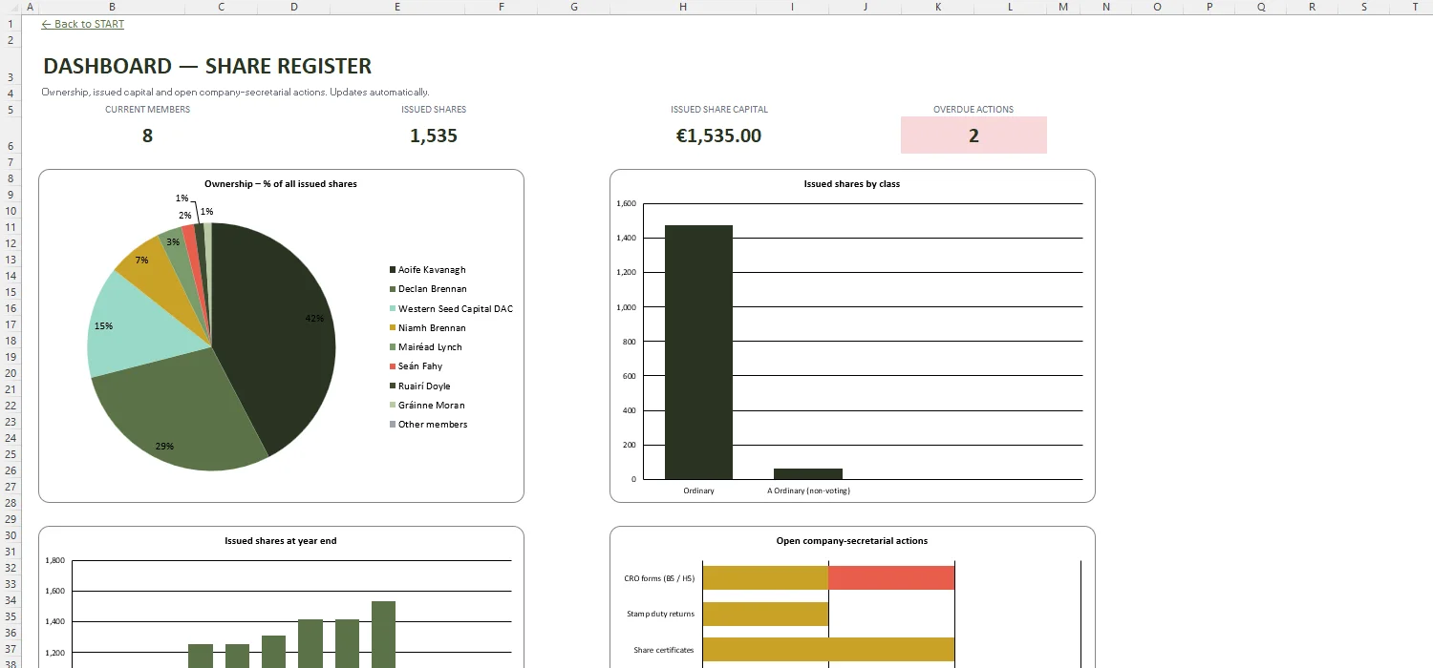The height and width of the screenshot is (668, 1433).
Task: Click the 'Ownership, issued capital and open...' subtitle
Action: pos(235,93)
